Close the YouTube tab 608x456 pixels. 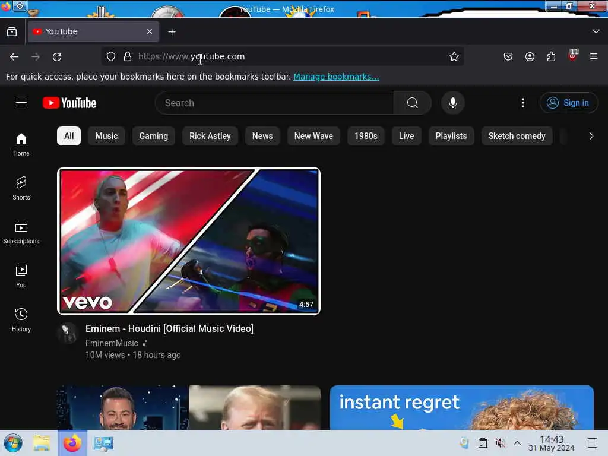[150, 32]
